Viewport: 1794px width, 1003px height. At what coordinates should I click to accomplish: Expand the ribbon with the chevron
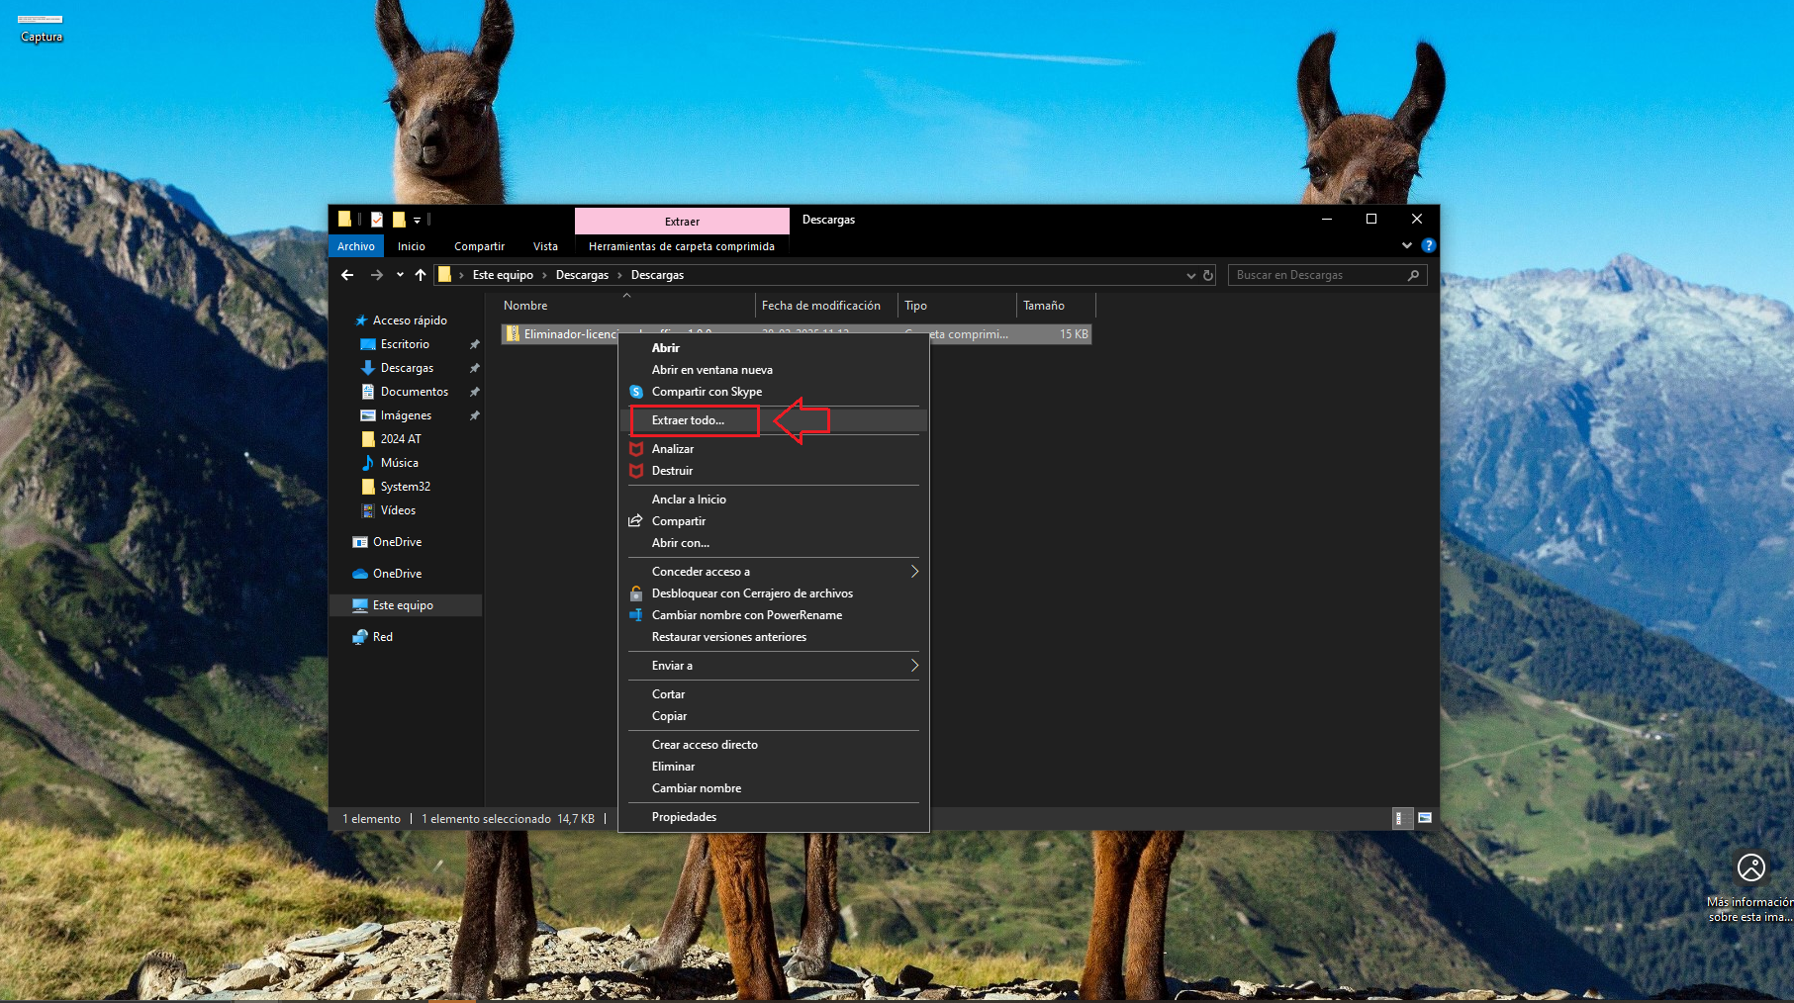pyautogui.click(x=1406, y=245)
